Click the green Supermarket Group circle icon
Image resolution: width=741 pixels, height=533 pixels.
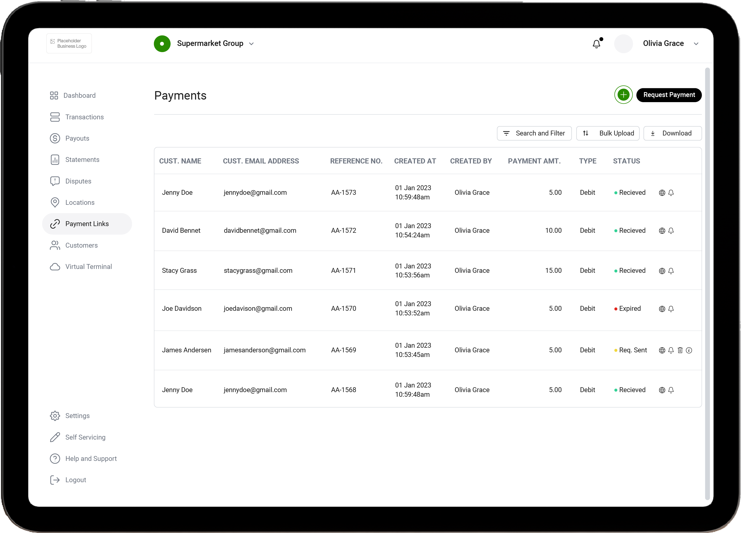162,44
